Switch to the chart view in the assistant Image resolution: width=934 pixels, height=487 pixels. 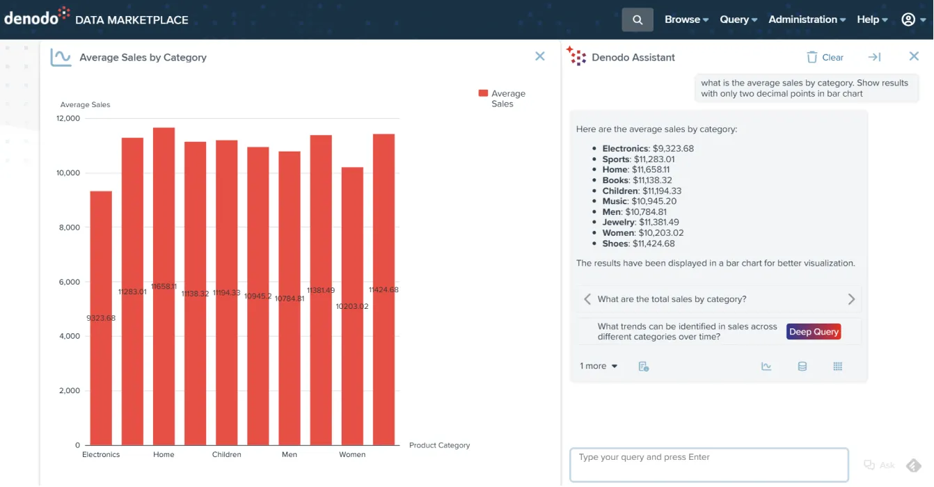766,365
